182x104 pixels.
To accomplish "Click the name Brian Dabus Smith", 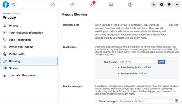I will click(131, 67).
